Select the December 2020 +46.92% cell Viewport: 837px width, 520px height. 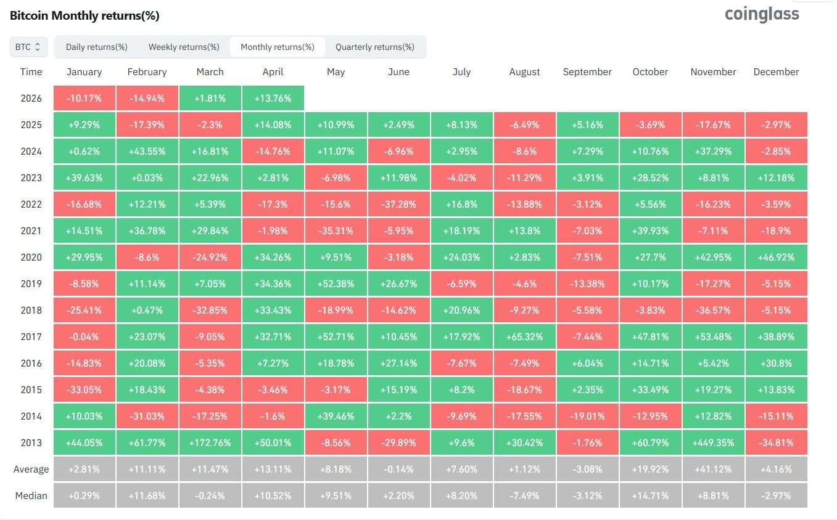(x=776, y=257)
